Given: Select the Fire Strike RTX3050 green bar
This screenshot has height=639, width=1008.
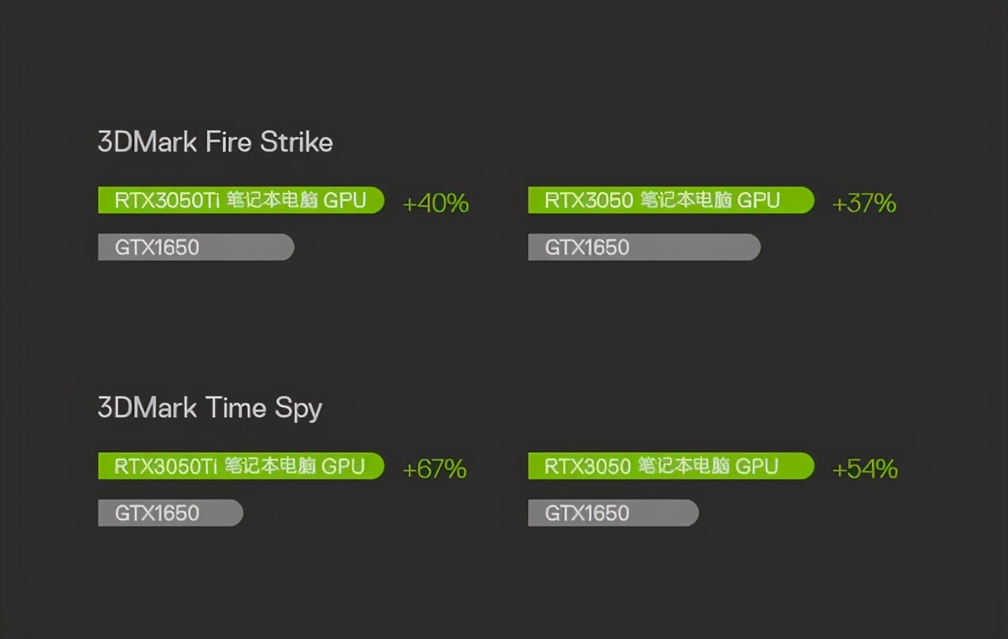Looking at the screenshot, I should coord(670,201).
